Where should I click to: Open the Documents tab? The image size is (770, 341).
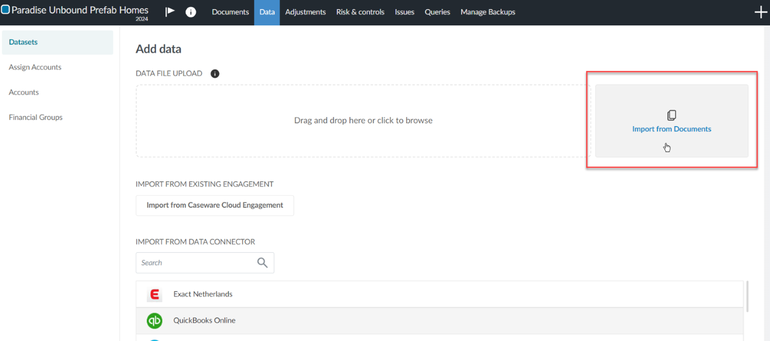tap(230, 12)
